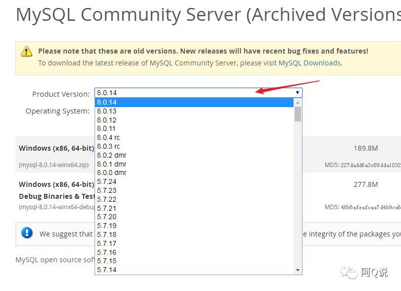Choose version 5.7.22 from the list
Viewport: 401px width, 291px height.
(x=195, y=199)
